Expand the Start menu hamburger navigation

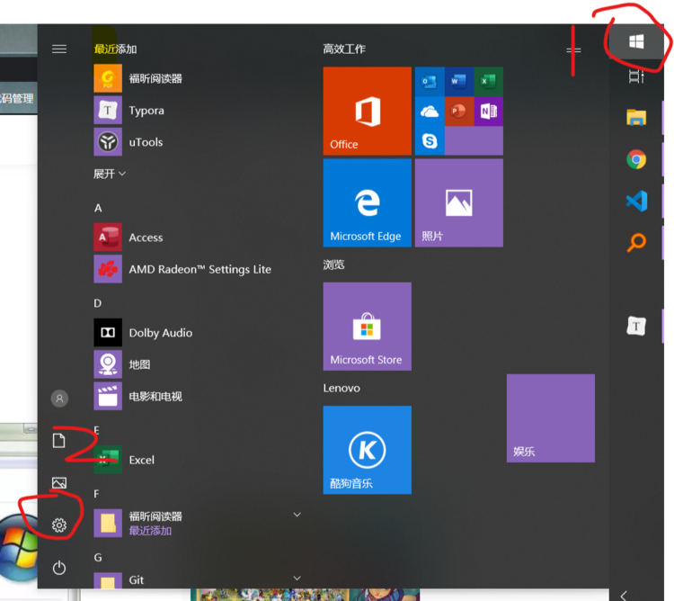click(x=59, y=49)
